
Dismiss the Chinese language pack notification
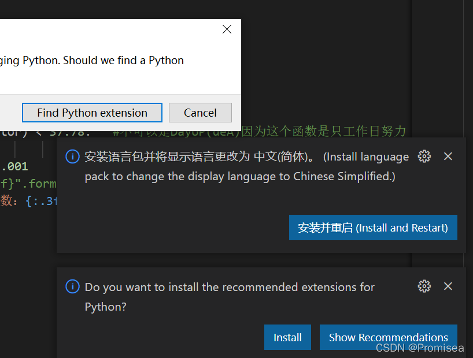448,156
